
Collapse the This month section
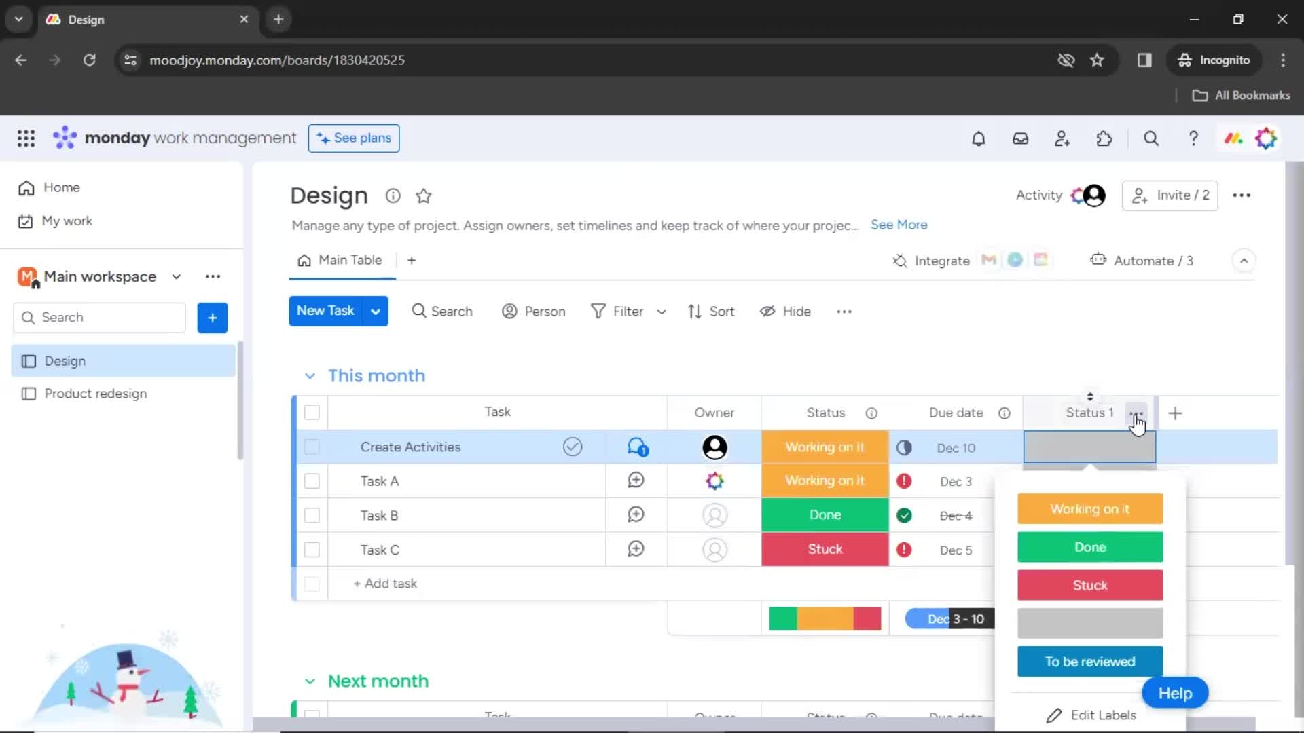point(308,375)
